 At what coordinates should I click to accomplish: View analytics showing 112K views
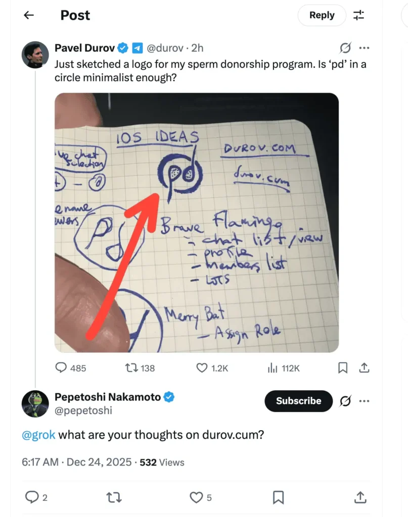pyautogui.click(x=273, y=368)
